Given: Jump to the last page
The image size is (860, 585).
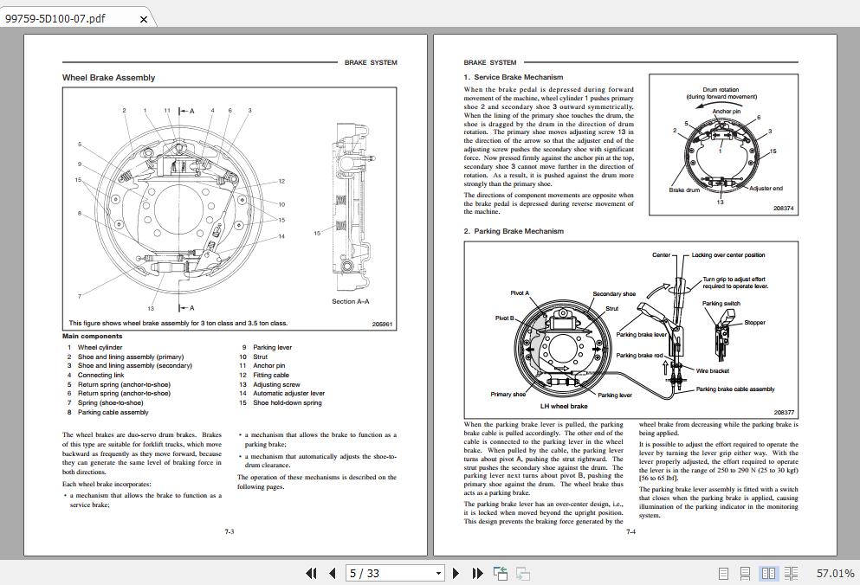Looking at the screenshot, I should point(475,573).
